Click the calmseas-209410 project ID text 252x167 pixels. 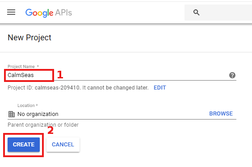point(57,88)
